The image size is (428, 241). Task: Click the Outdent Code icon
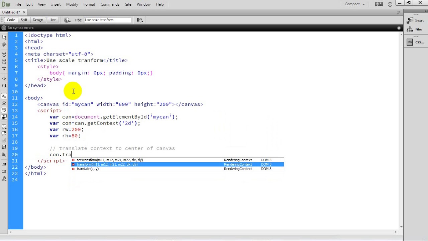4,172
